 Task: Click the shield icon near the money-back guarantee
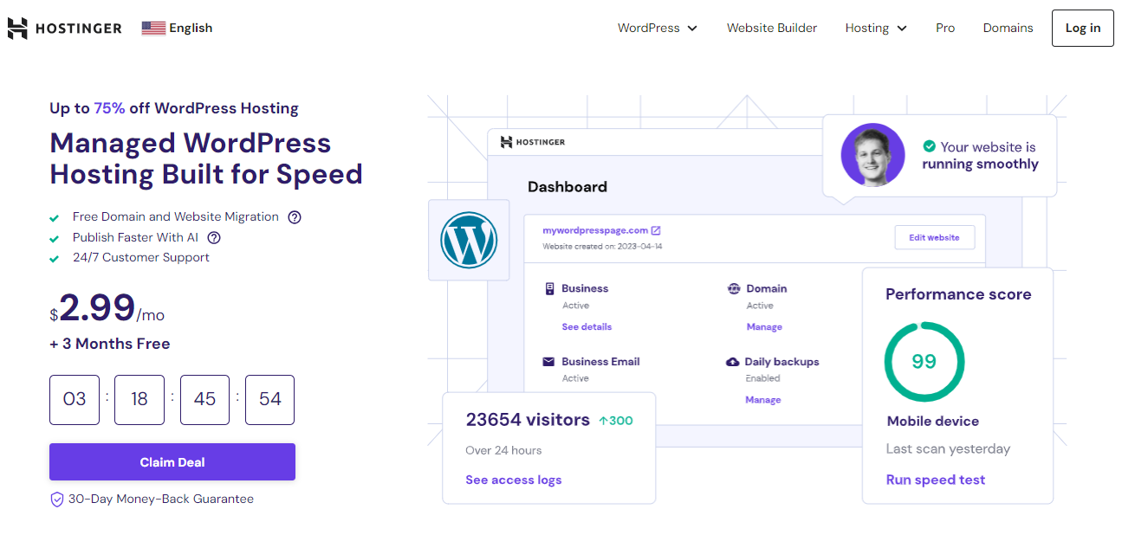pos(56,499)
